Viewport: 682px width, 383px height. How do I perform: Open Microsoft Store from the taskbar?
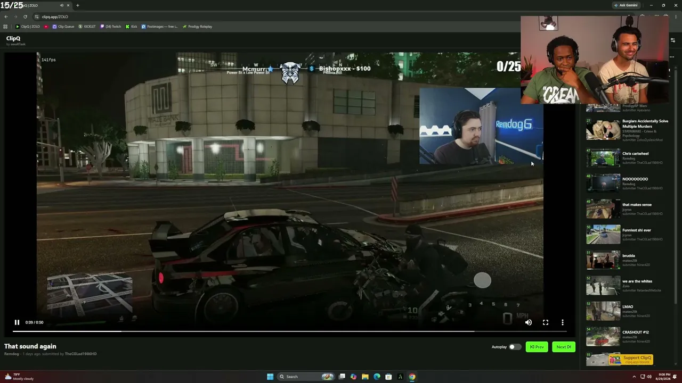click(388, 377)
